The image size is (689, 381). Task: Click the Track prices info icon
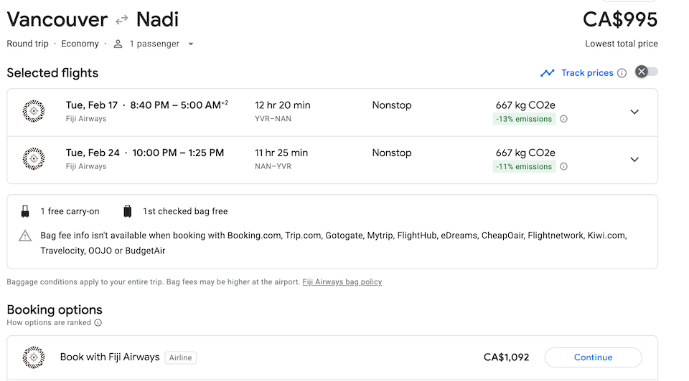(x=622, y=73)
